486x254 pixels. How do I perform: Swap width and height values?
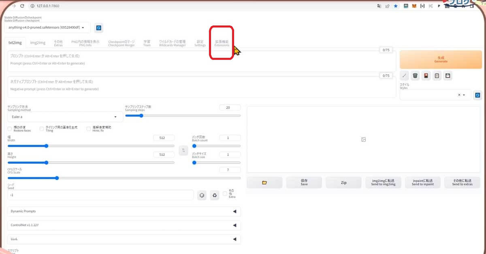(183, 150)
